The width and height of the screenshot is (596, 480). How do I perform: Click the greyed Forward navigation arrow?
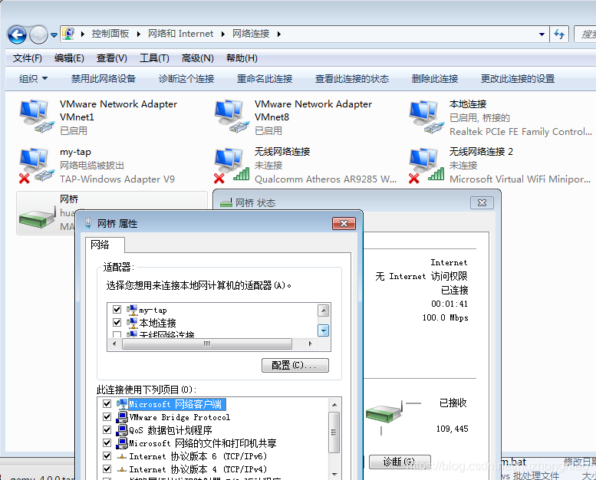(38, 35)
